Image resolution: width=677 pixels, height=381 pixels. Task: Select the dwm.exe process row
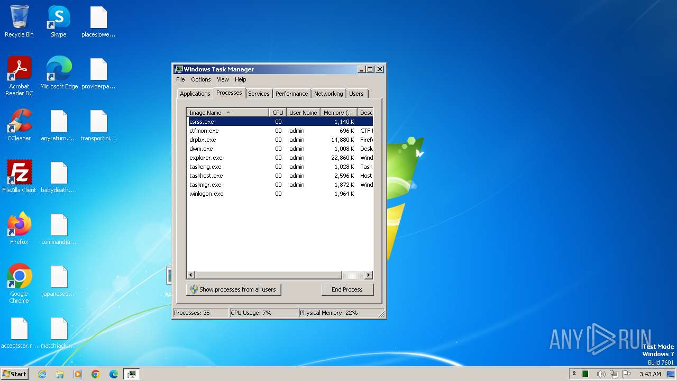(280, 149)
